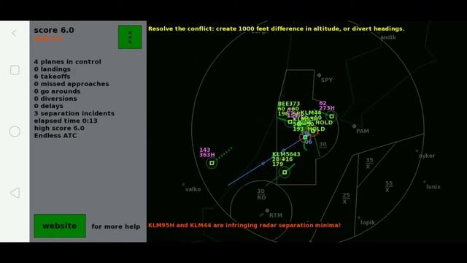The image size is (467, 263).
Task: Click '0 diversions' statistic
Action: pos(55,99)
